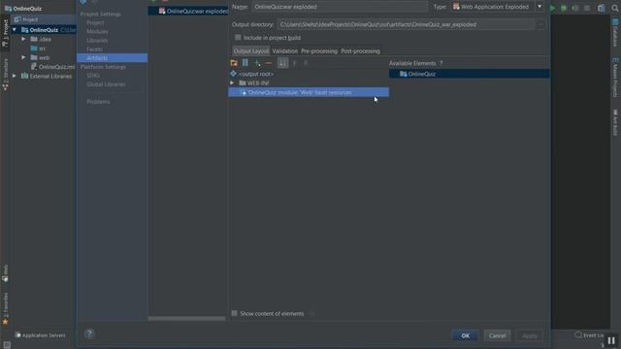
Task: Select the OnlineQuiz.iml file
Action: click(x=52, y=67)
